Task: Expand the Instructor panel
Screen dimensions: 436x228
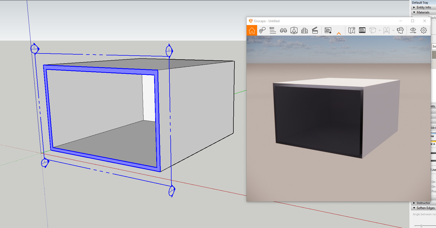Action: coord(423,203)
